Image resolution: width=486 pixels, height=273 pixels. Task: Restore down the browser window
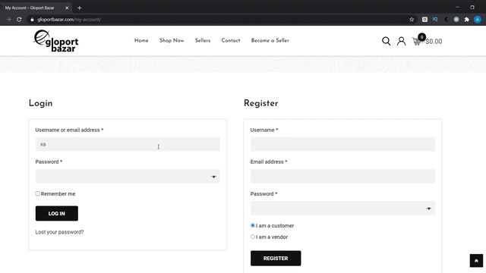coord(472,7)
